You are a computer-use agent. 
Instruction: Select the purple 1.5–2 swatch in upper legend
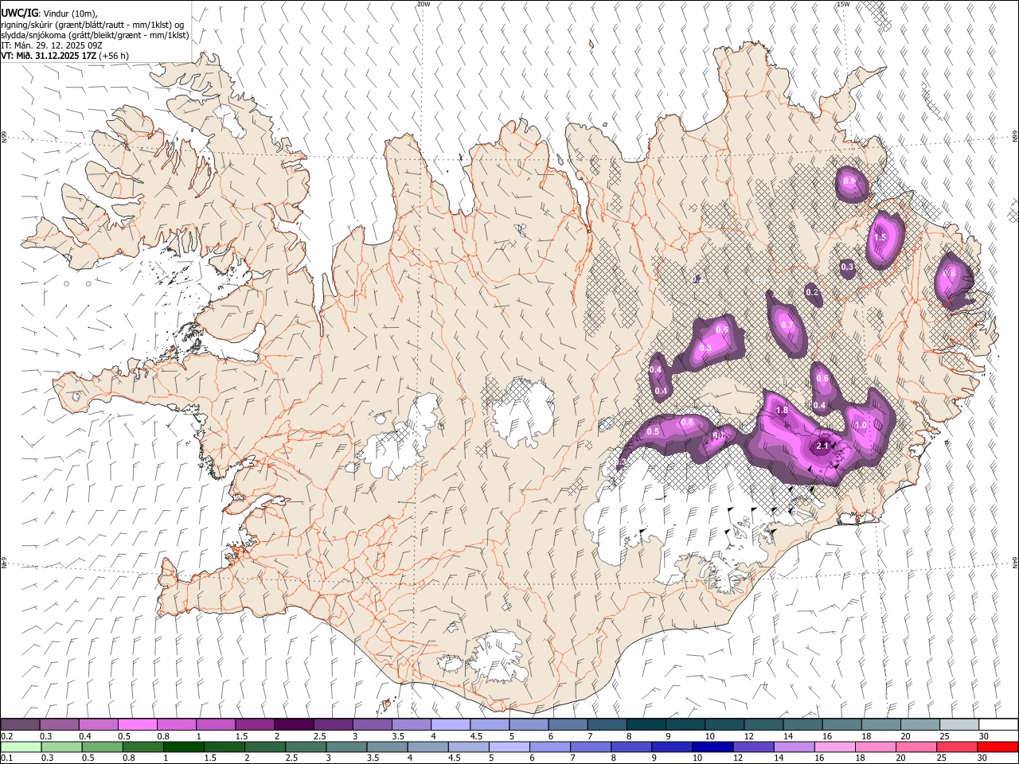(255, 725)
